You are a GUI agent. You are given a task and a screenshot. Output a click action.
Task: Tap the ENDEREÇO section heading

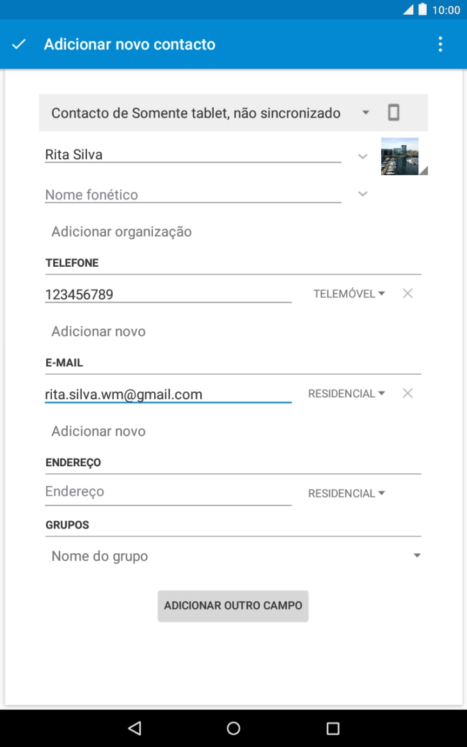(x=74, y=462)
